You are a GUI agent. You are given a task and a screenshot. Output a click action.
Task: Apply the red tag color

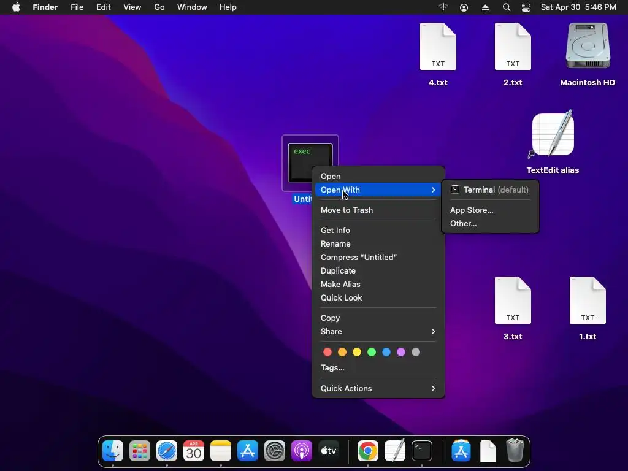pyautogui.click(x=327, y=352)
